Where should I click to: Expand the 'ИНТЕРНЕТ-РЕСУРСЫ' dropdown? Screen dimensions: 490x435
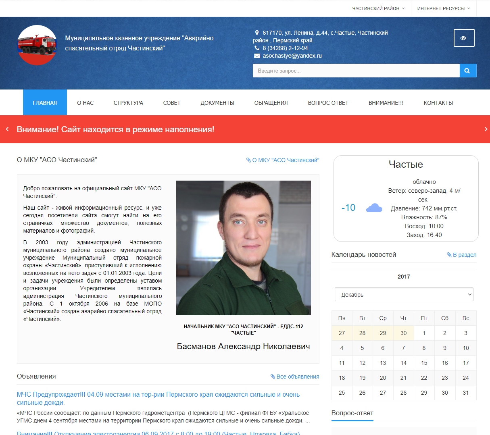[444, 8]
